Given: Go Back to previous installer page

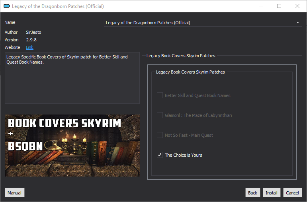Looking at the screenshot, I should point(252,193).
